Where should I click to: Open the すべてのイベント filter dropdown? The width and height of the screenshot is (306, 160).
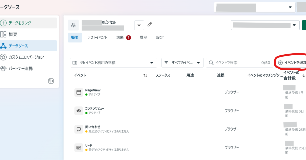182,62
